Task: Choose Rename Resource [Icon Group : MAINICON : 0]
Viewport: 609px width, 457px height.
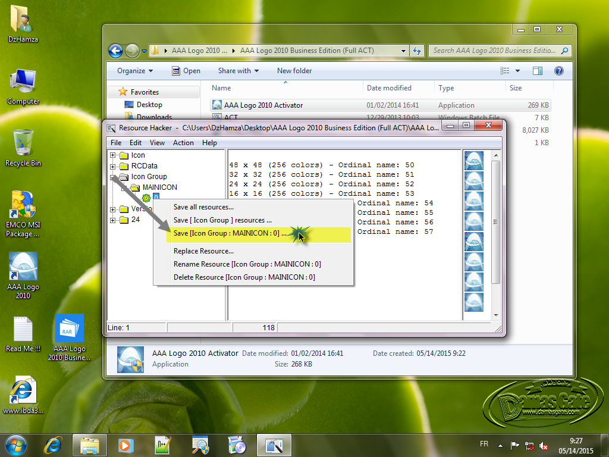Action: click(253, 264)
